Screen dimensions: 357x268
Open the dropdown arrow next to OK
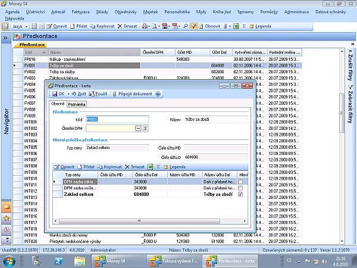coord(68,94)
